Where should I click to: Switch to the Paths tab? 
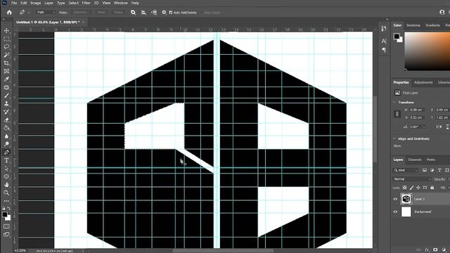[431, 160]
